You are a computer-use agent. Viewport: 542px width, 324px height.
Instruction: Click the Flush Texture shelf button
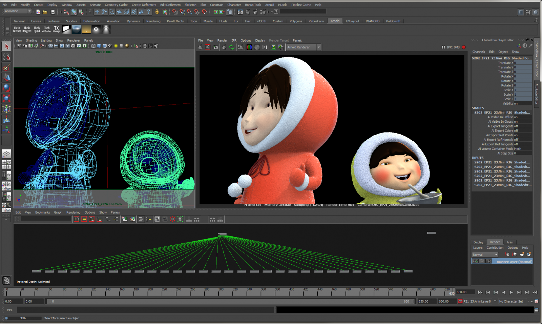click(17, 29)
